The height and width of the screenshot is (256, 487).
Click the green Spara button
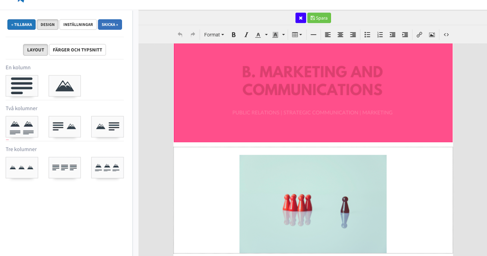(319, 18)
